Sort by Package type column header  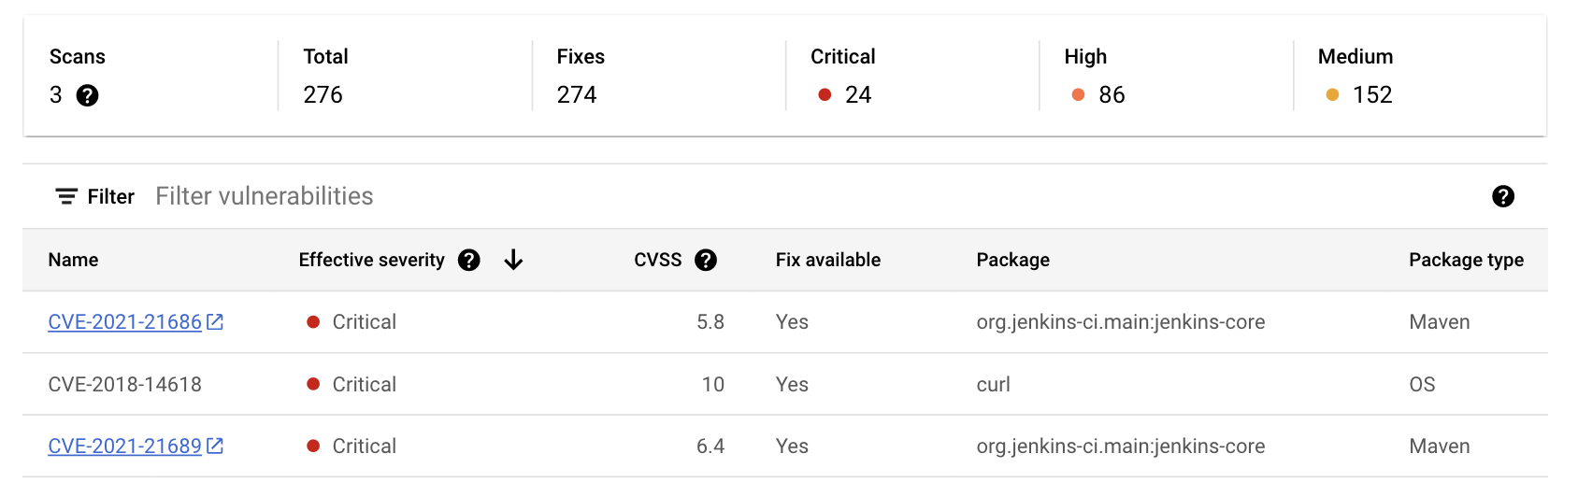tap(1465, 261)
